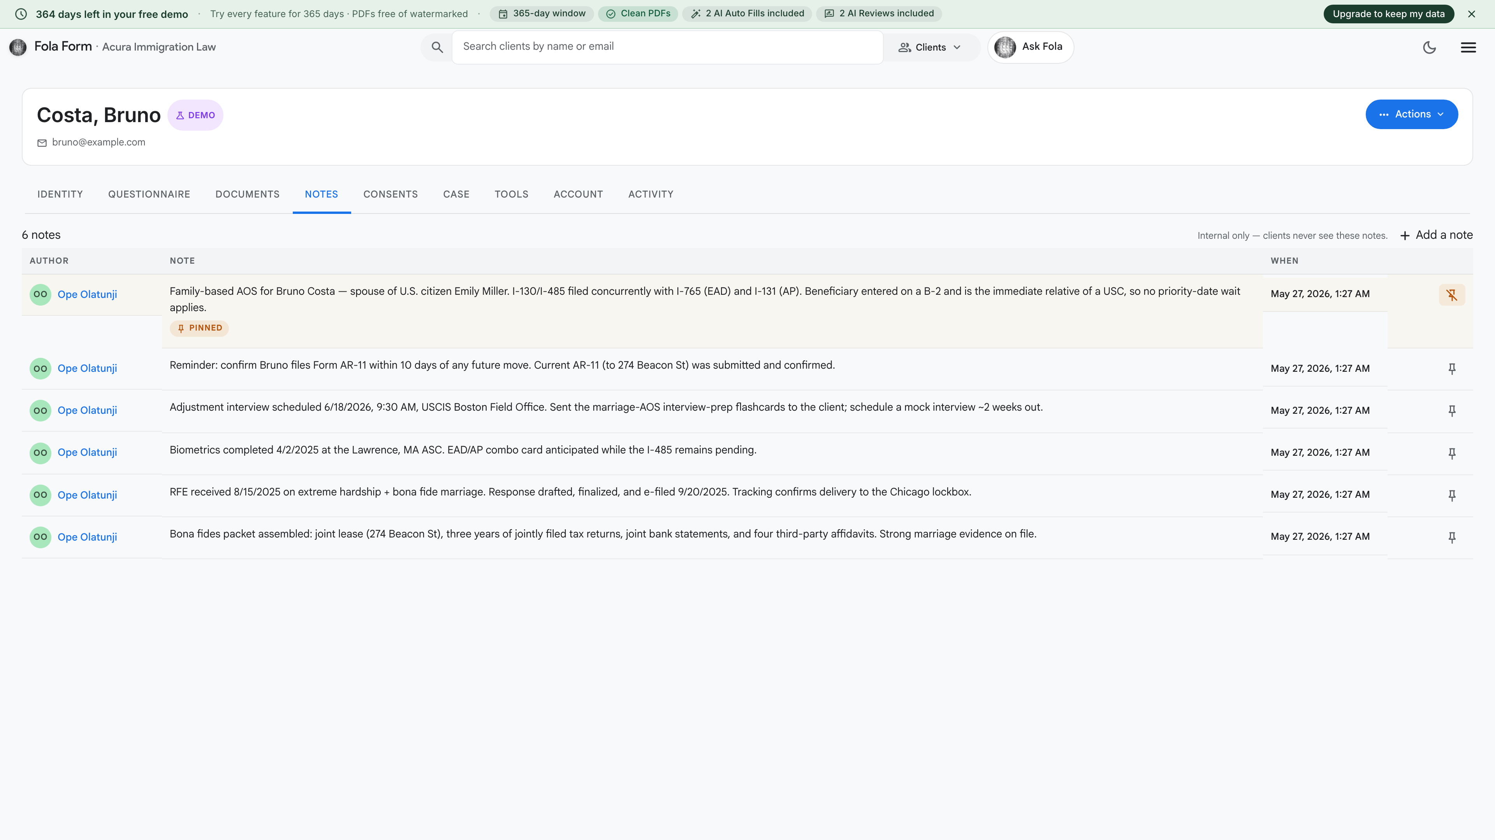Click the '6 notes' count text

point(41,235)
